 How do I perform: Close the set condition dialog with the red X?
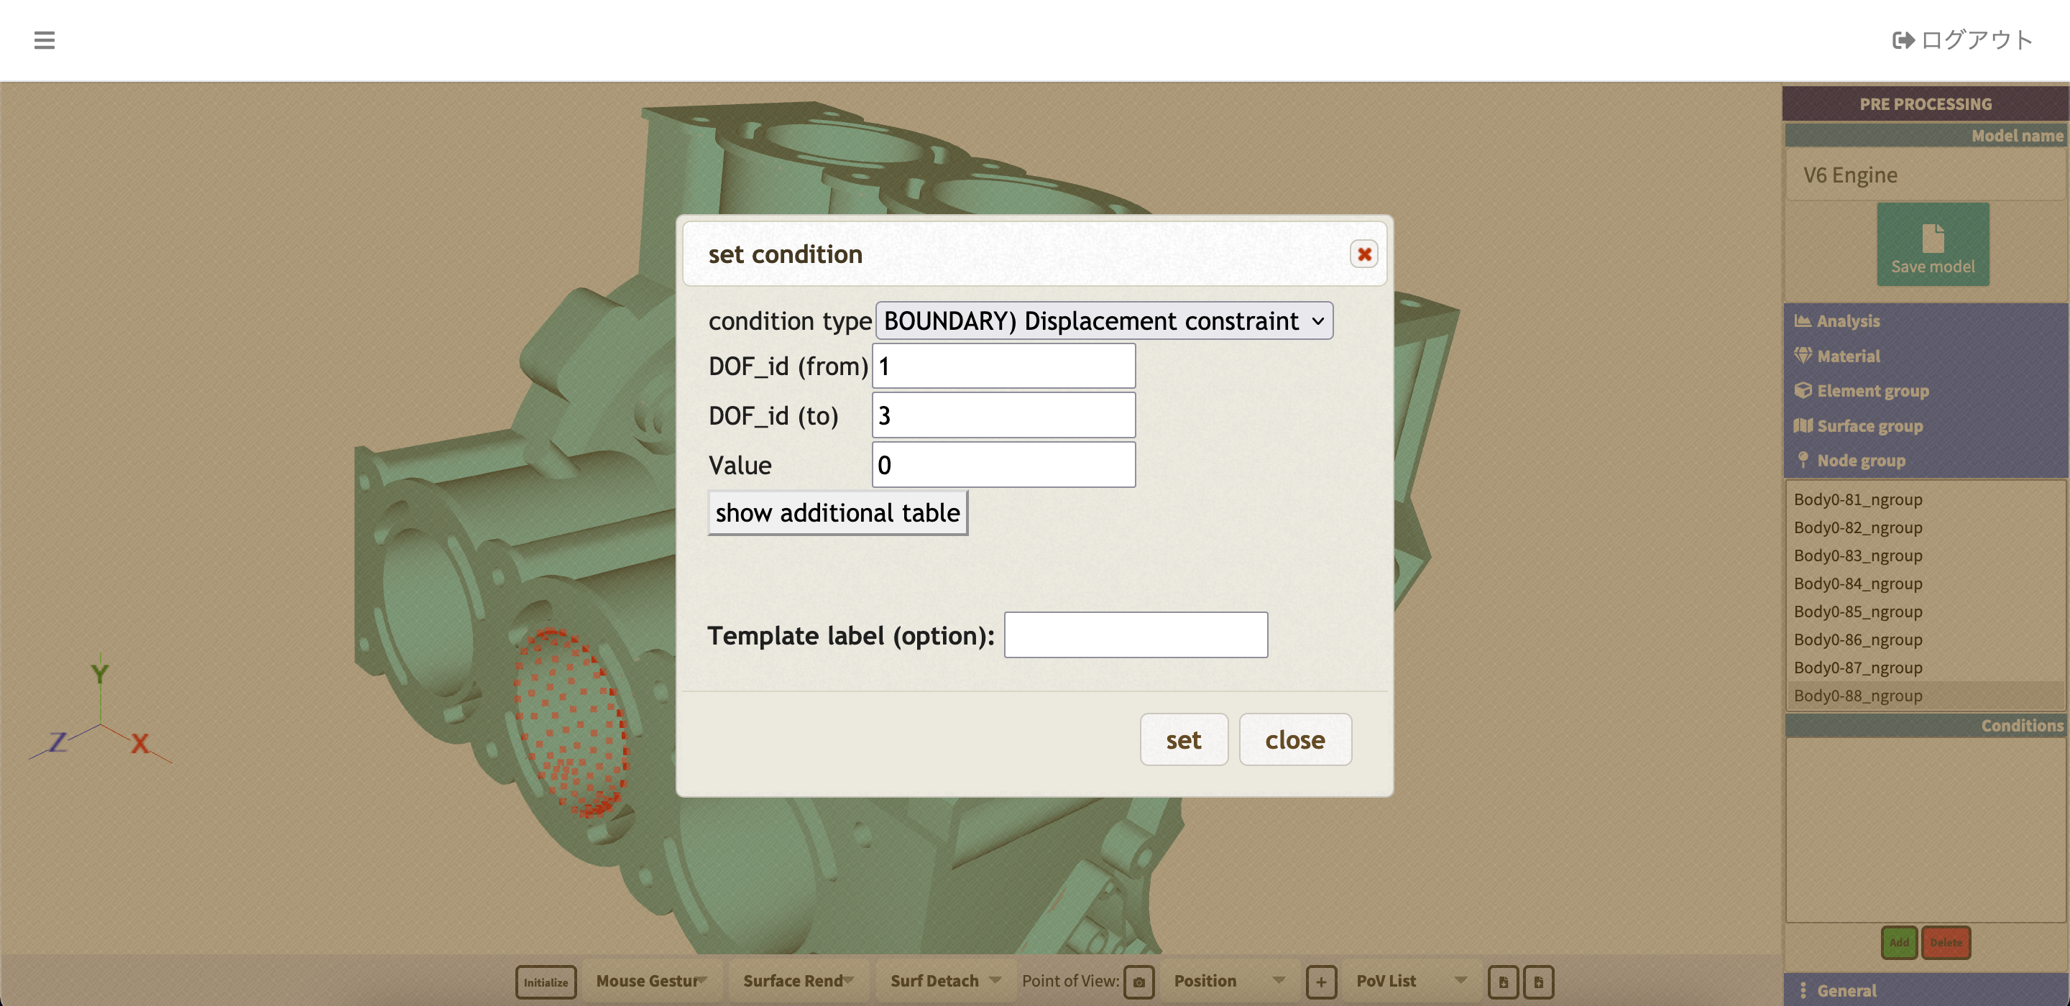click(x=1363, y=254)
